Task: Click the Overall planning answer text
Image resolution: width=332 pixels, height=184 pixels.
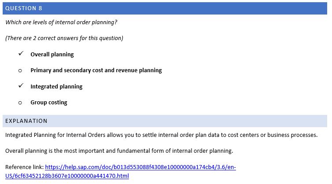Action: pyautogui.click(x=52, y=55)
